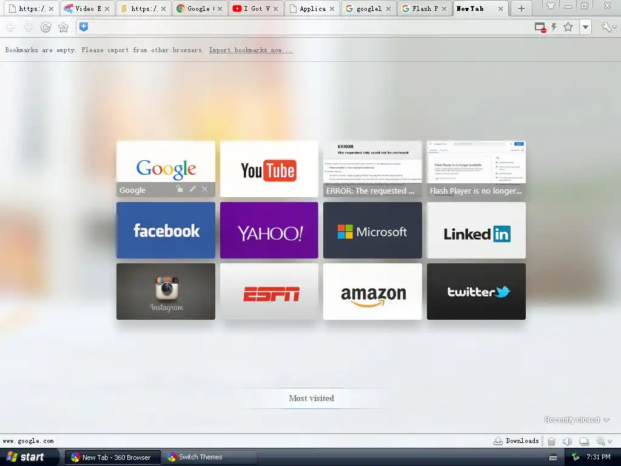Open the Microsoft speed dial tile
Screen dimensions: 621x466
(x=372, y=230)
